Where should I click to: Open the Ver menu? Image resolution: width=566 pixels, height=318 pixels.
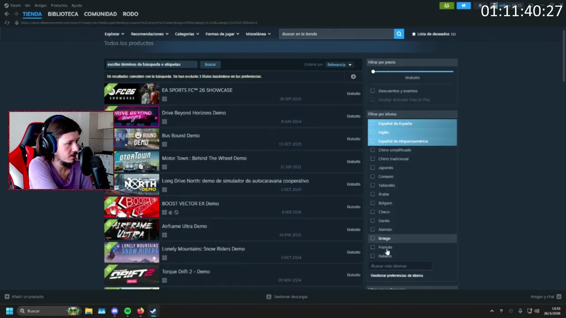[27, 5]
